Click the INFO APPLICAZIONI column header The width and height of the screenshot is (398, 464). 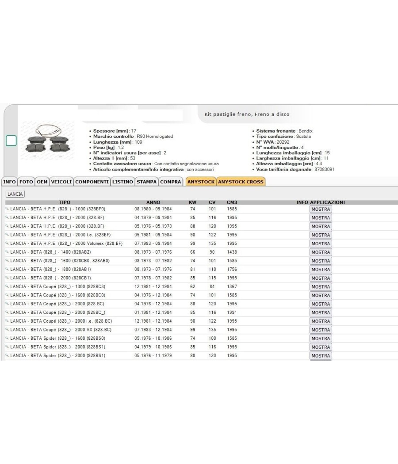[321, 202]
